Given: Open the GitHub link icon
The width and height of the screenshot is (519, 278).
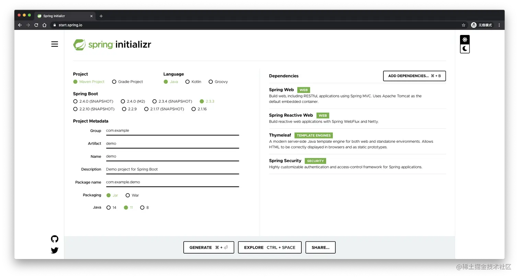Looking at the screenshot, I should coord(55,239).
